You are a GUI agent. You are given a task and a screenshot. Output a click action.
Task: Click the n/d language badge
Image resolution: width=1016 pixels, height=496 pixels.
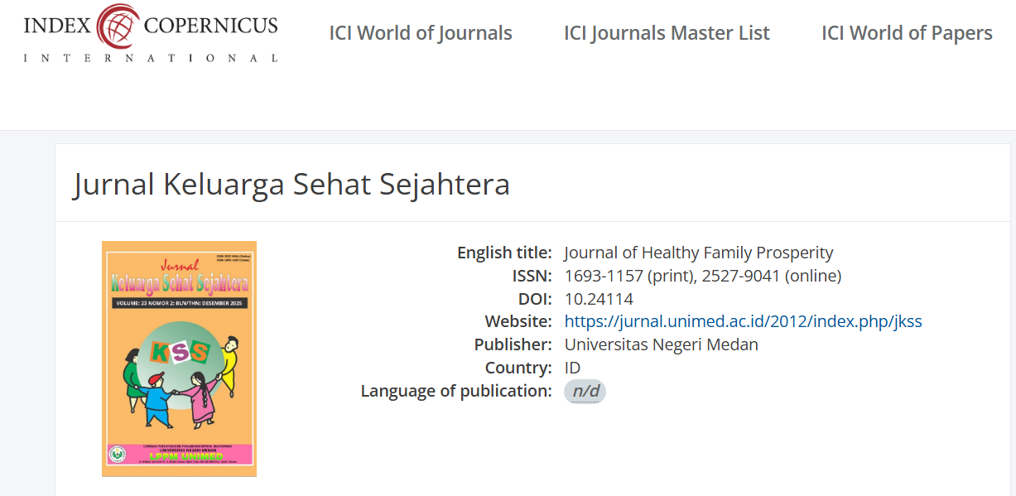pos(585,392)
